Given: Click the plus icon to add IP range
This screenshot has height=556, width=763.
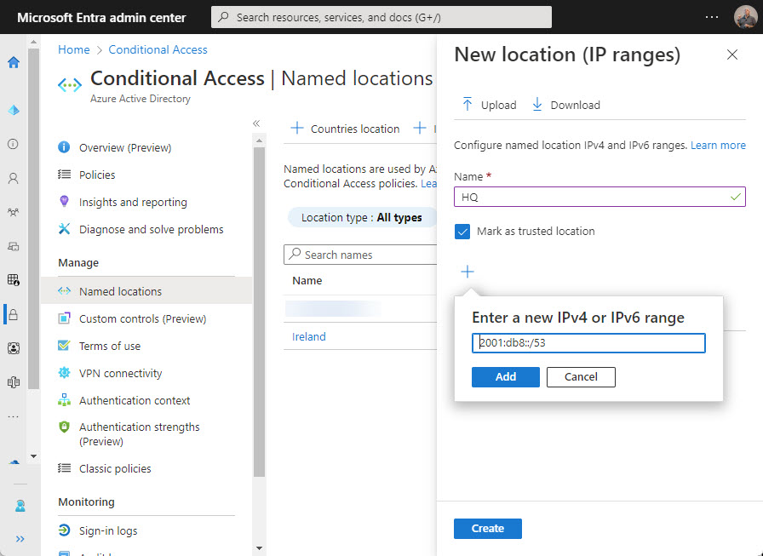Looking at the screenshot, I should [x=468, y=272].
